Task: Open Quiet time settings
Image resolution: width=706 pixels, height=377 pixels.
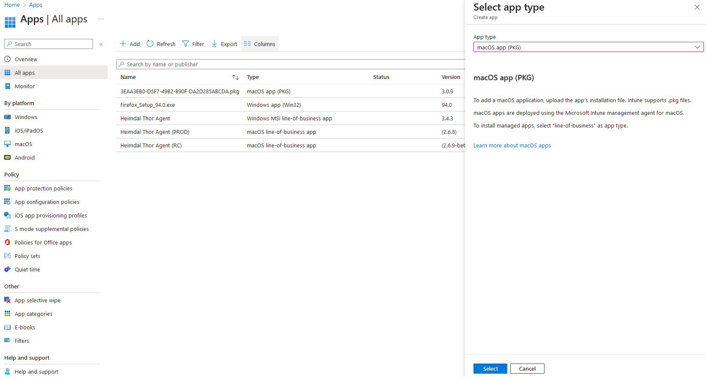Action: (x=27, y=269)
